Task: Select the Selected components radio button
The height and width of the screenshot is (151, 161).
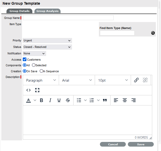Action: pyautogui.click(x=33, y=65)
